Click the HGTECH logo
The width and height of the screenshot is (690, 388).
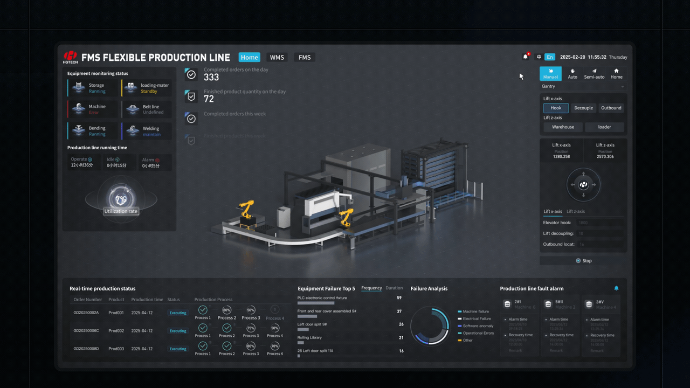[70, 57]
